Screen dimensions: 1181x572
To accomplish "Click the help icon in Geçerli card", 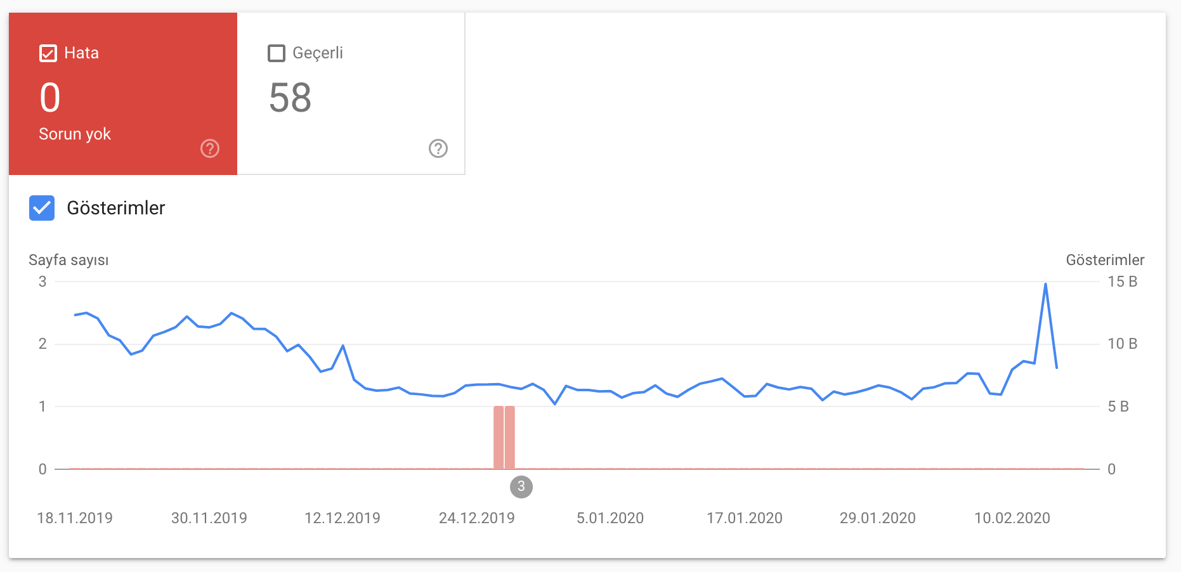I will (x=438, y=148).
